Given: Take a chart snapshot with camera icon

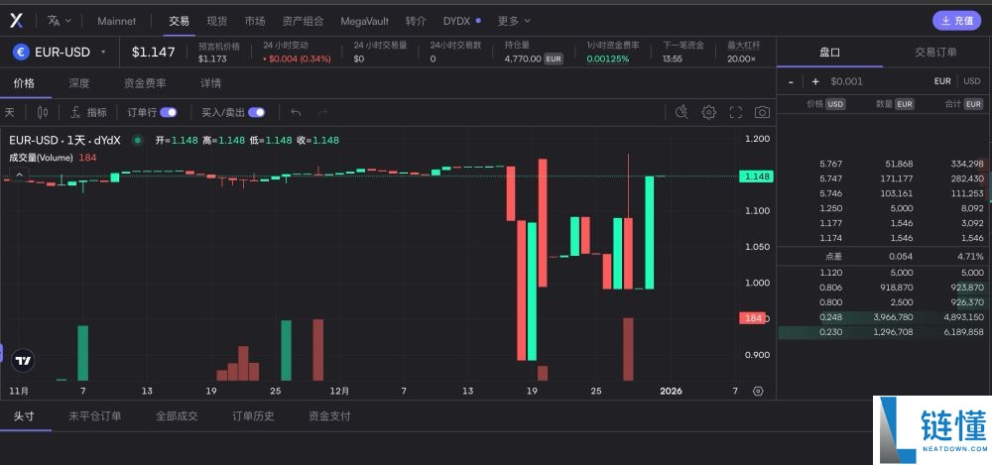Looking at the screenshot, I should (x=762, y=113).
